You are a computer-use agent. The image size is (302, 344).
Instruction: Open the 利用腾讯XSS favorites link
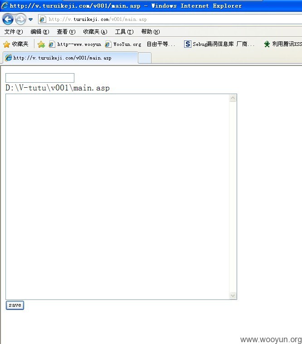[283, 45]
